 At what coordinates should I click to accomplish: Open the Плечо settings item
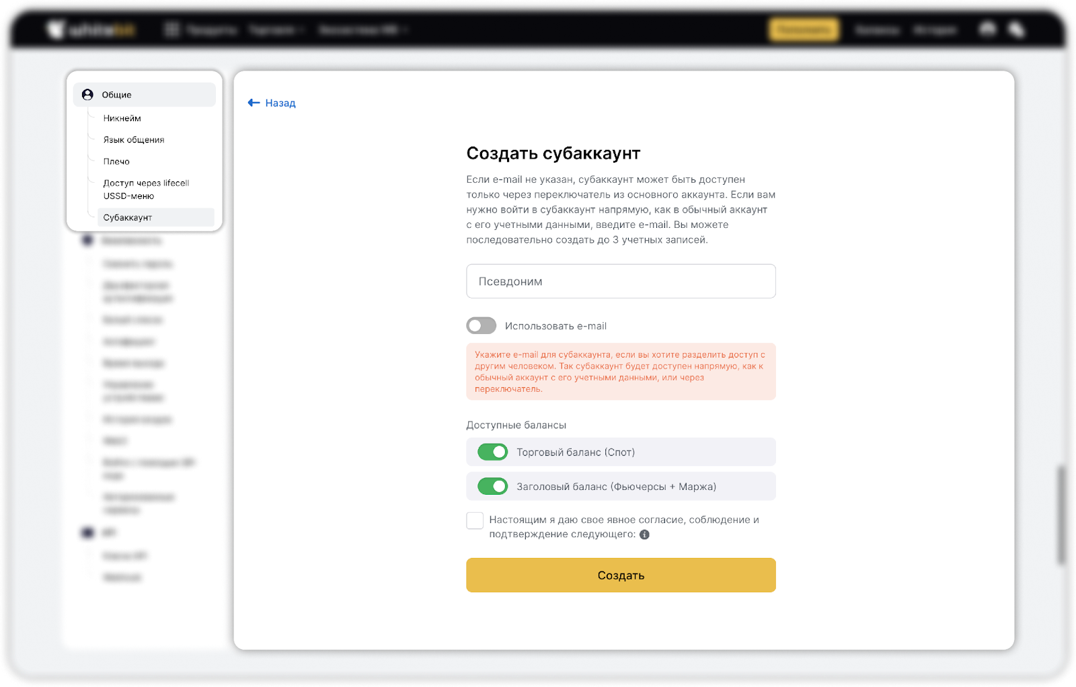coord(116,161)
